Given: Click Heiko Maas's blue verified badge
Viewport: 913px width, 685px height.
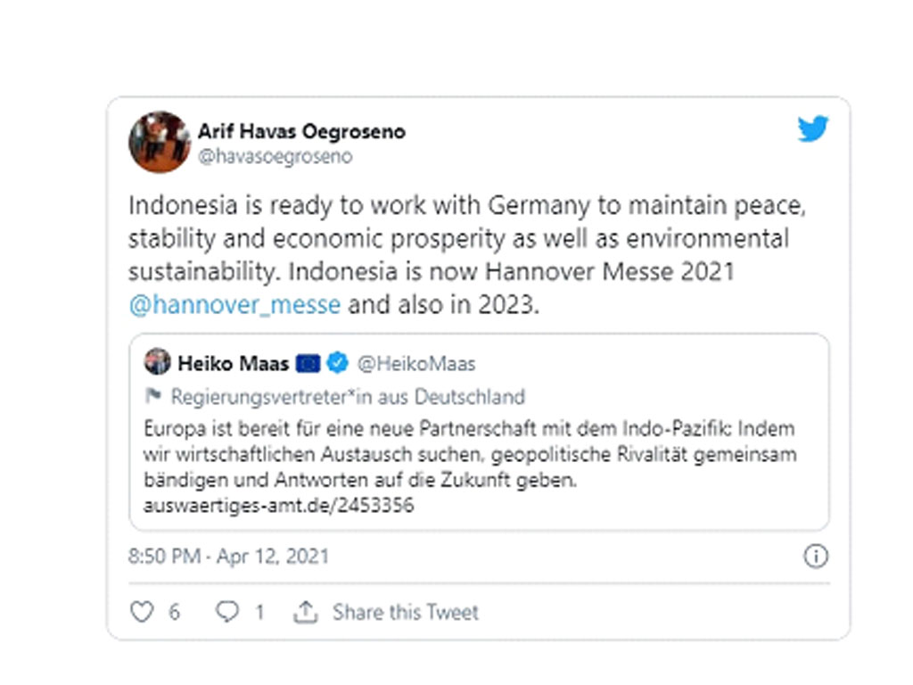Looking at the screenshot, I should 338,363.
